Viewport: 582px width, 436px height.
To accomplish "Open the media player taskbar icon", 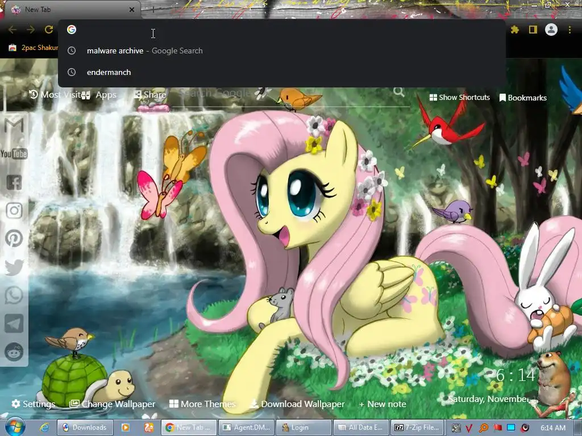I will (126, 427).
